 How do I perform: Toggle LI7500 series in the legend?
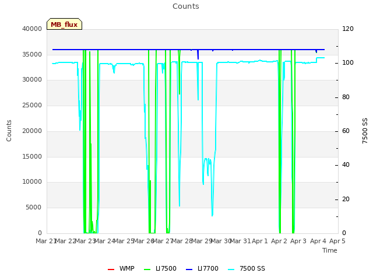(160, 268)
